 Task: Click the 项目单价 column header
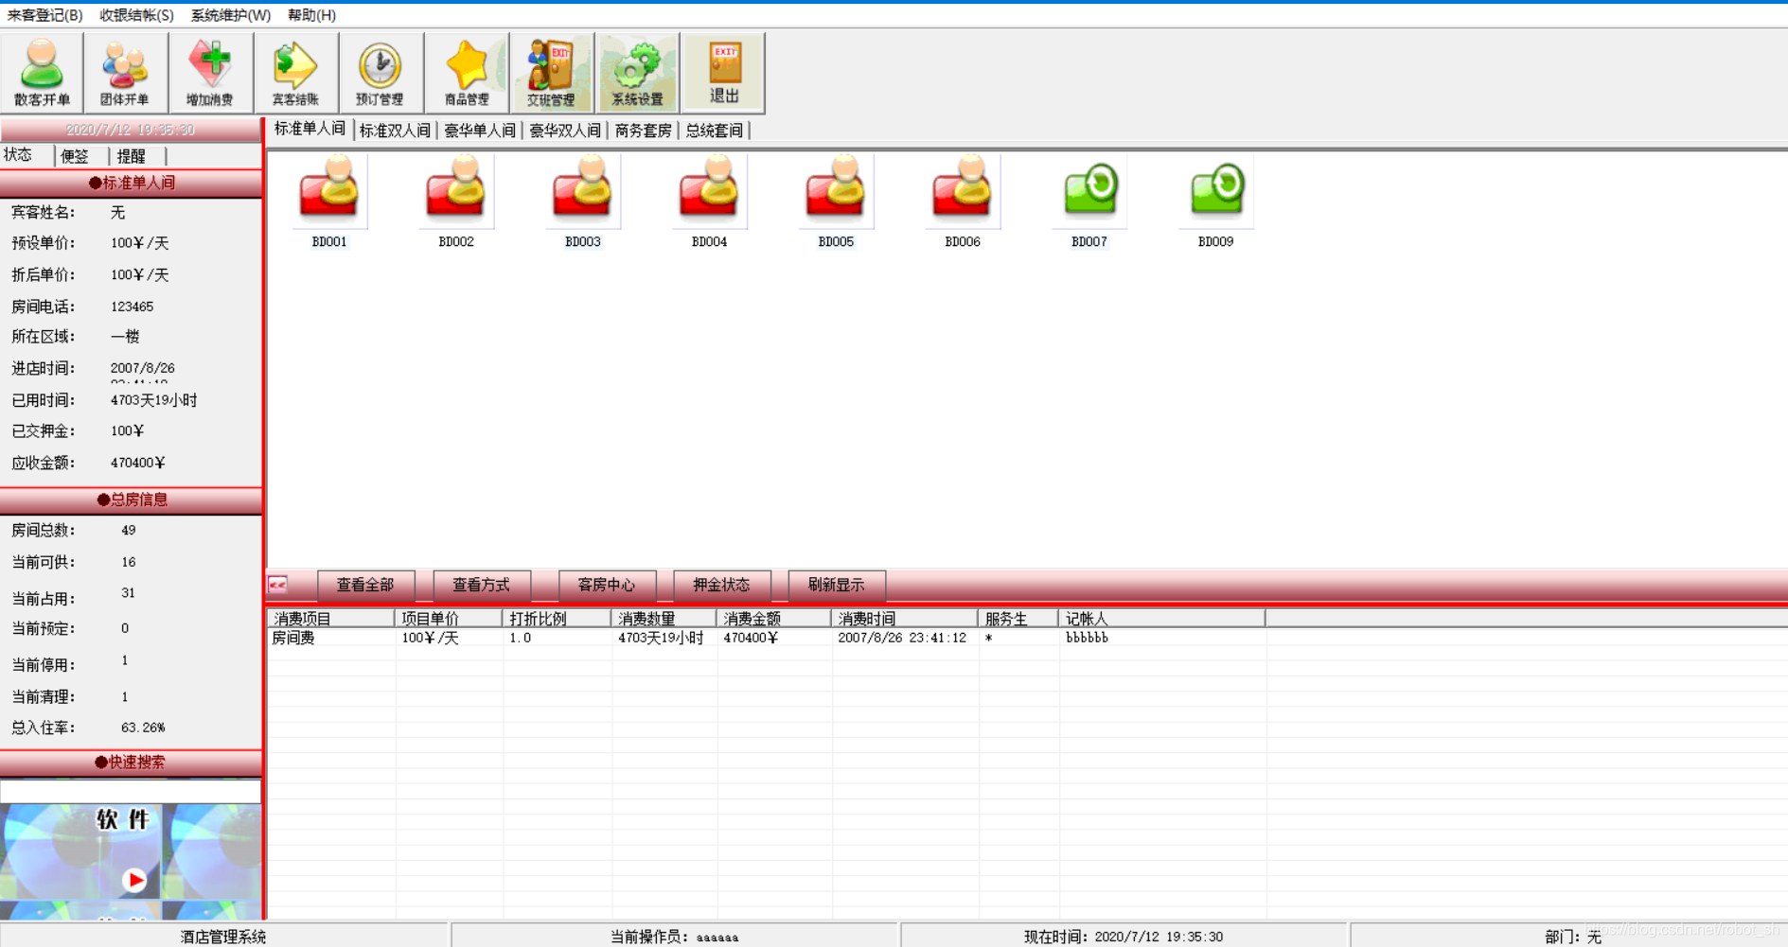click(449, 619)
